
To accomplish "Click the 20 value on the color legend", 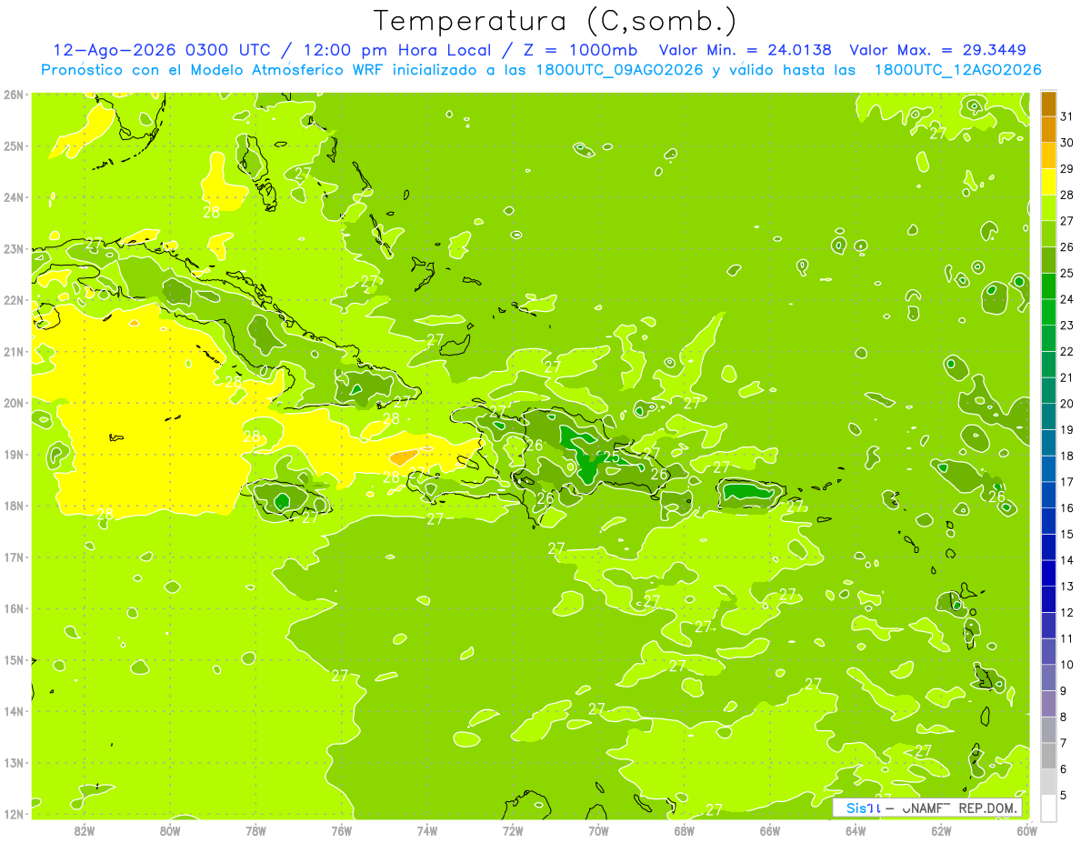I will pyautogui.click(x=1067, y=404).
